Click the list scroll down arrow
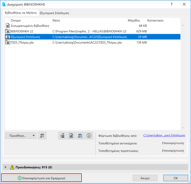 coord(183,128)
